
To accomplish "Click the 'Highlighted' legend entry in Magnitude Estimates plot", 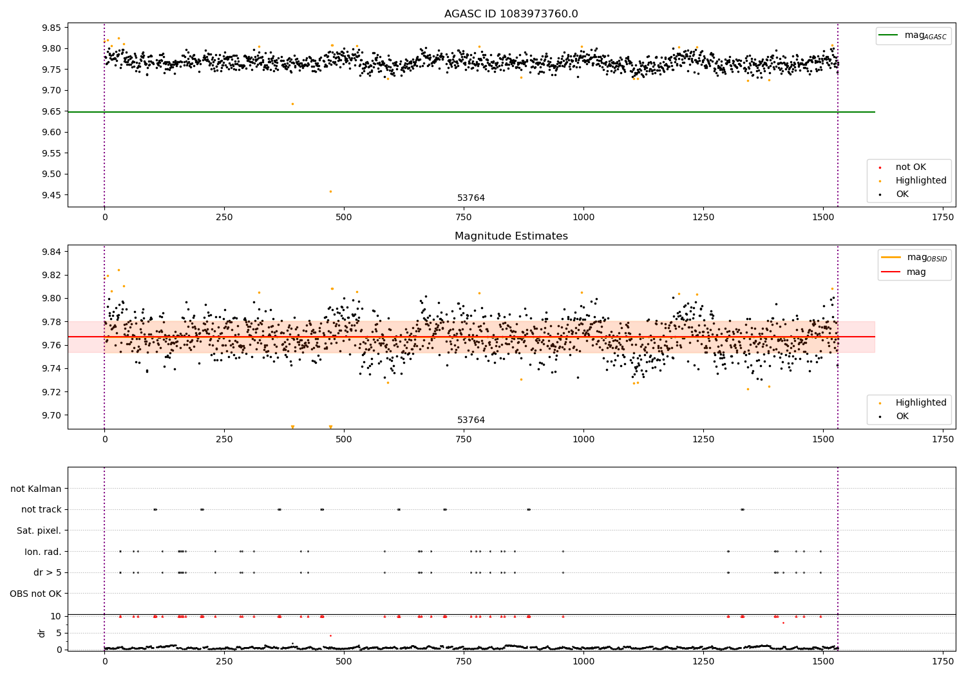I will [x=920, y=403].
